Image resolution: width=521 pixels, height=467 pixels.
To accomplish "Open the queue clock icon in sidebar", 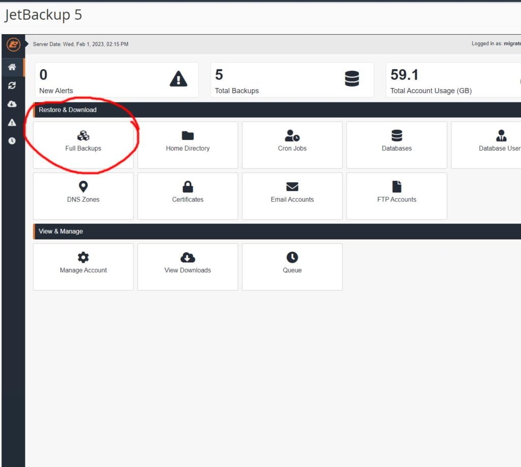I will point(12,141).
